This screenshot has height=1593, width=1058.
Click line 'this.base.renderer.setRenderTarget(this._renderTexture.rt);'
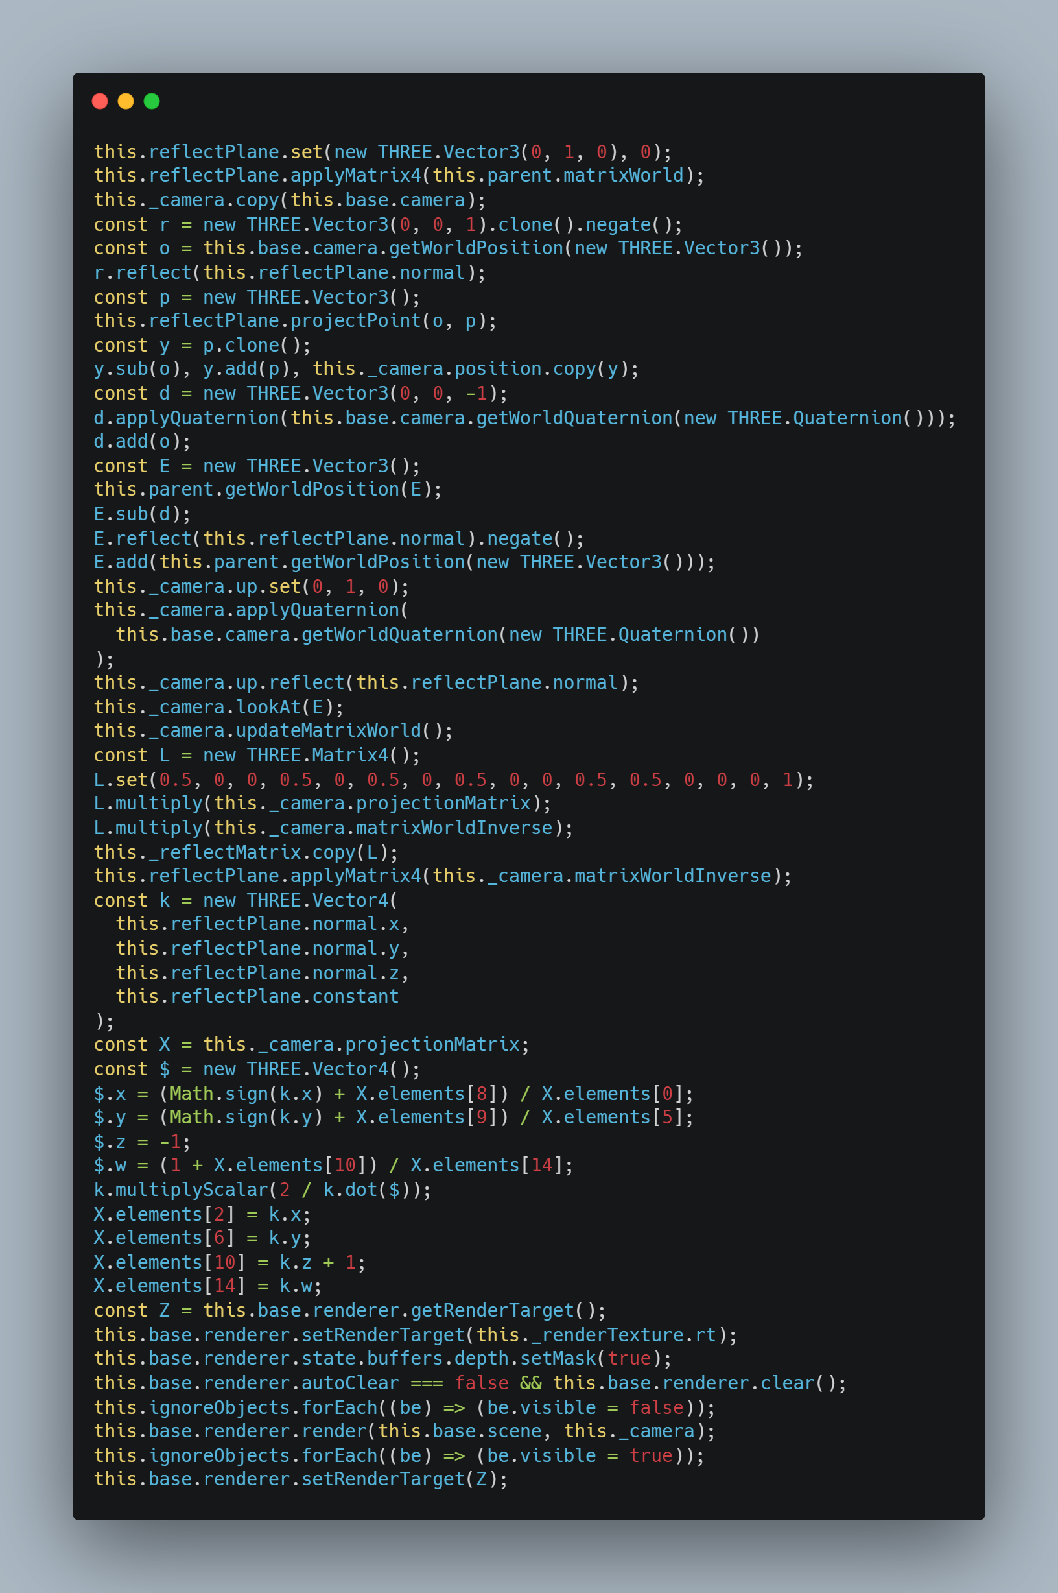click(415, 1335)
